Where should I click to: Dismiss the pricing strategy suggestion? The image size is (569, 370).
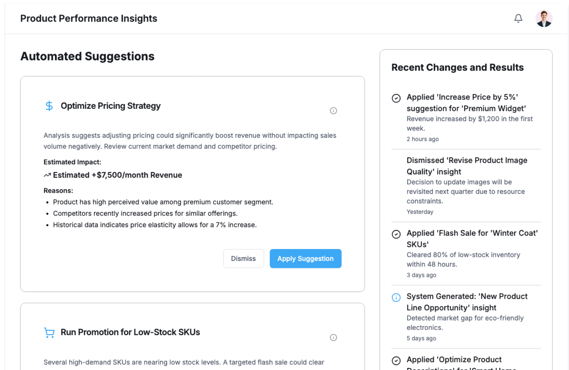pyautogui.click(x=243, y=259)
